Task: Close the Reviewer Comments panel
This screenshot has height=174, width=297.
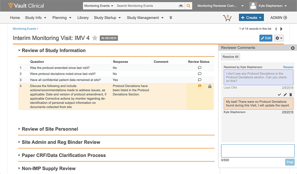Action: coord(293,48)
